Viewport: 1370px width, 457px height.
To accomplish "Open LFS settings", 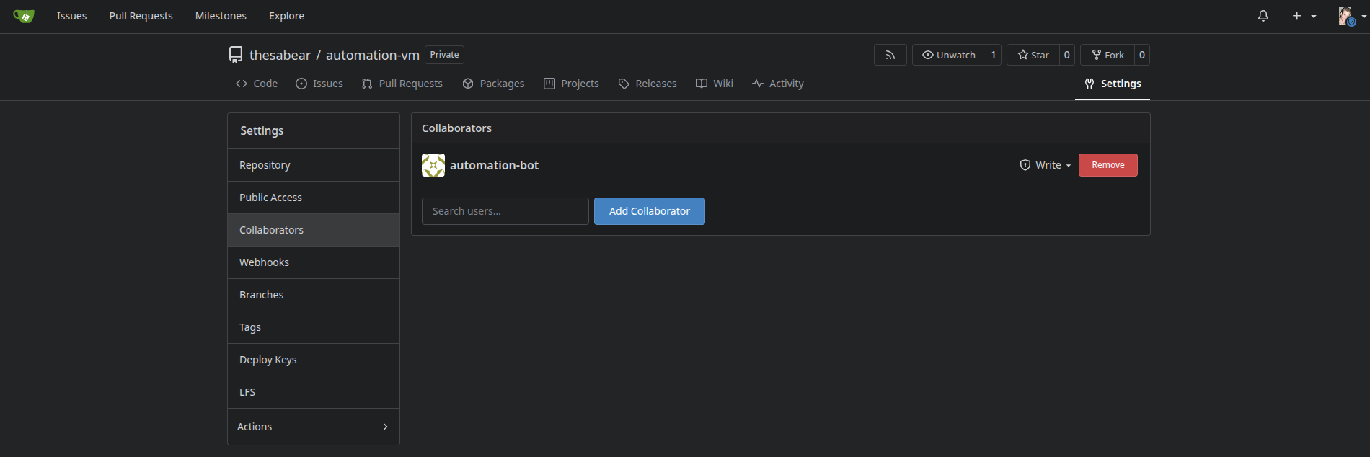I will [314, 392].
